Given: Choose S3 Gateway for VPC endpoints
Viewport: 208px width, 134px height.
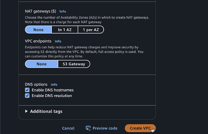Looking at the screenshot, I should [74, 64].
